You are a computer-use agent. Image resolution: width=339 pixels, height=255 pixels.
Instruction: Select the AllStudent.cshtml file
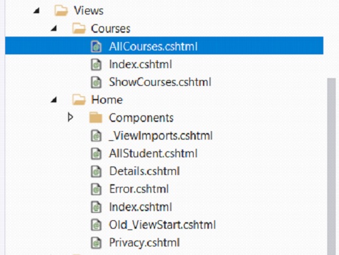[x=153, y=153]
